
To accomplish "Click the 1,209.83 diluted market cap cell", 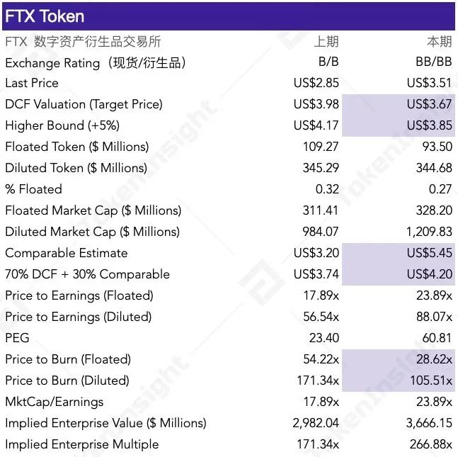I will pyautogui.click(x=429, y=232).
